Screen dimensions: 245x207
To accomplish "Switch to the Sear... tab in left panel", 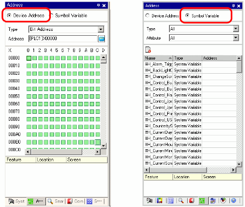I will point(56,201).
